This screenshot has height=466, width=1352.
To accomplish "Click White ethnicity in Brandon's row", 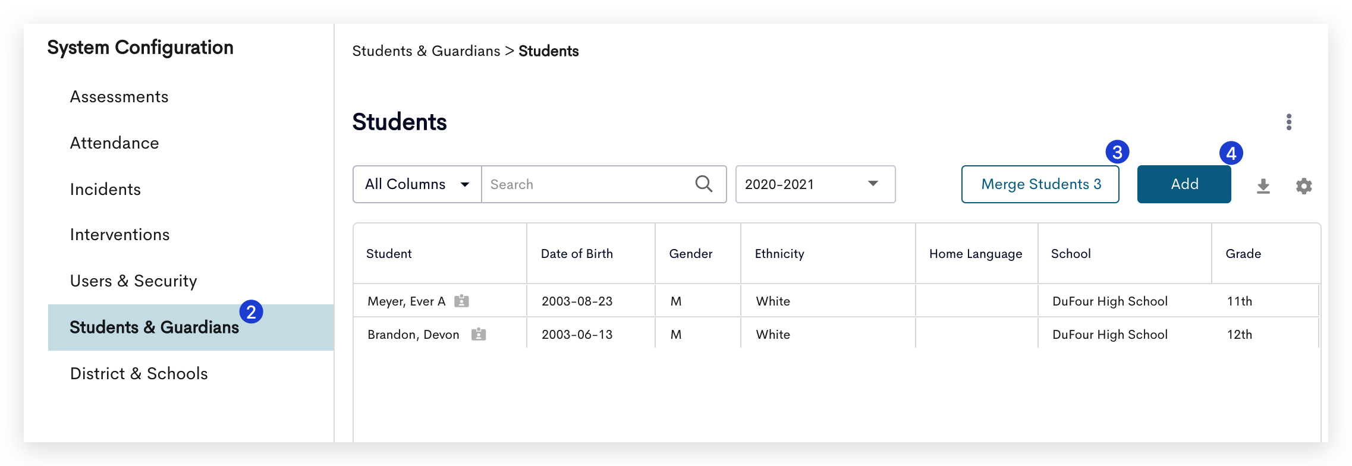I will 773,335.
